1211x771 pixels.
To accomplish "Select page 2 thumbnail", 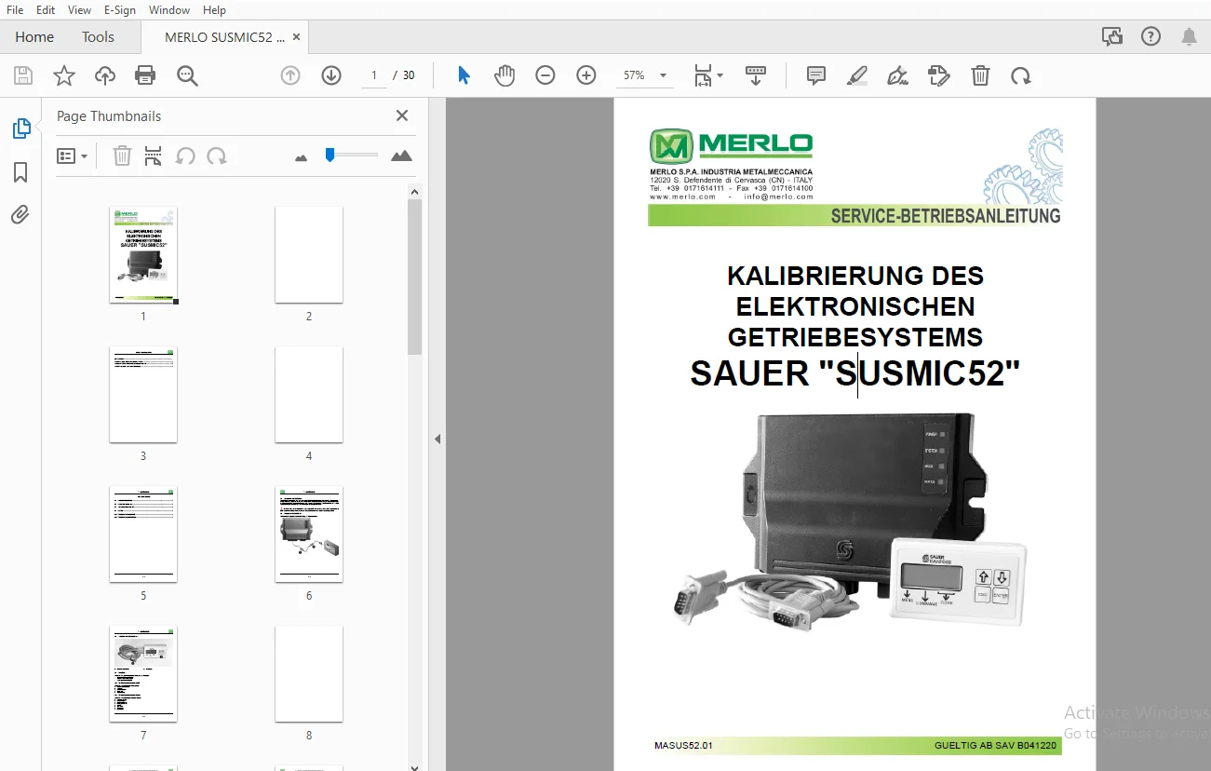I will (x=309, y=255).
